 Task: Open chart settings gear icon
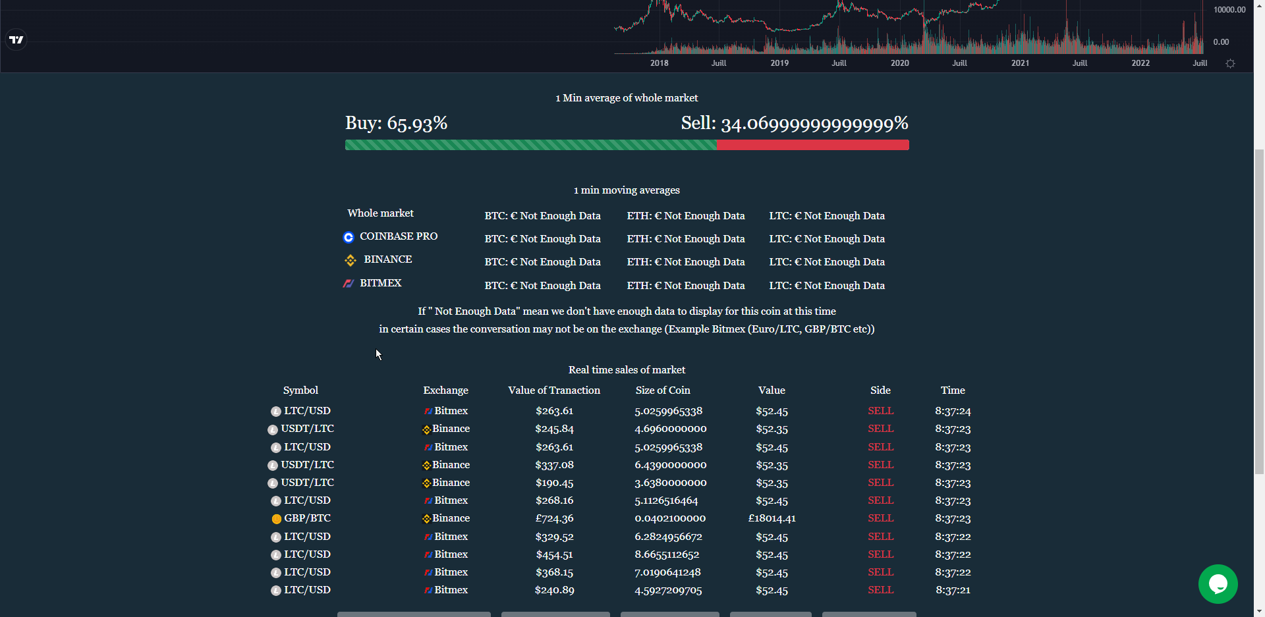(x=1230, y=63)
